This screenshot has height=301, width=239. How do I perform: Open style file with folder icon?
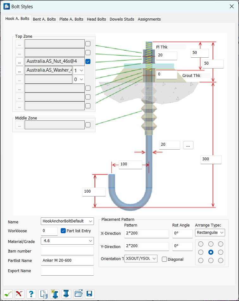[x=78, y=294]
